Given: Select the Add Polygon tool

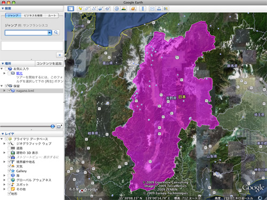Looking at the screenshot, I should point(87,9).
